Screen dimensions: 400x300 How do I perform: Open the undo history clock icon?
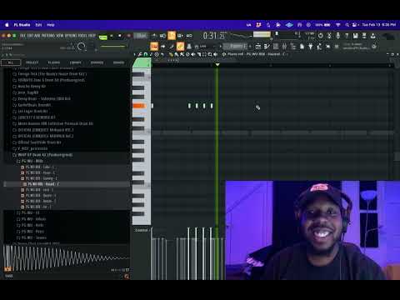click(x=320, y=36)
